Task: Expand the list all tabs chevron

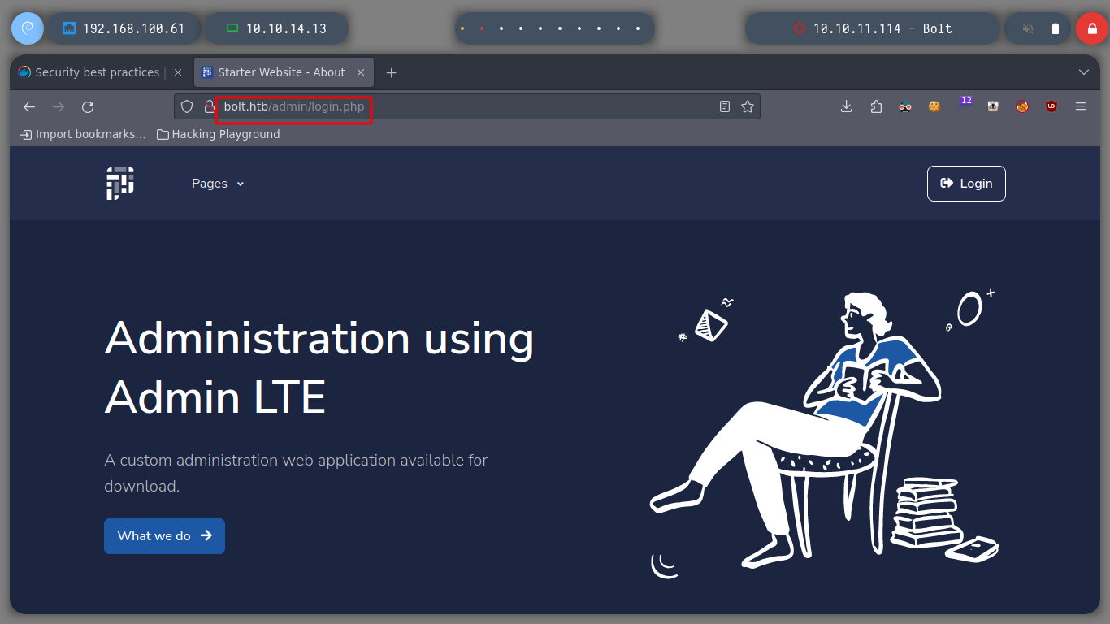Action: 1083,72
